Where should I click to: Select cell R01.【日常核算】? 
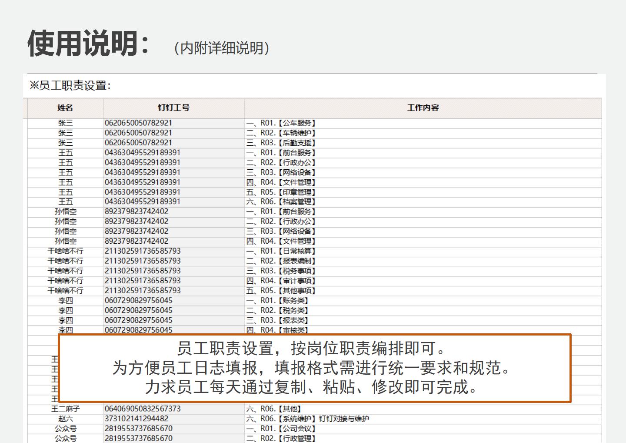point(423,252)
